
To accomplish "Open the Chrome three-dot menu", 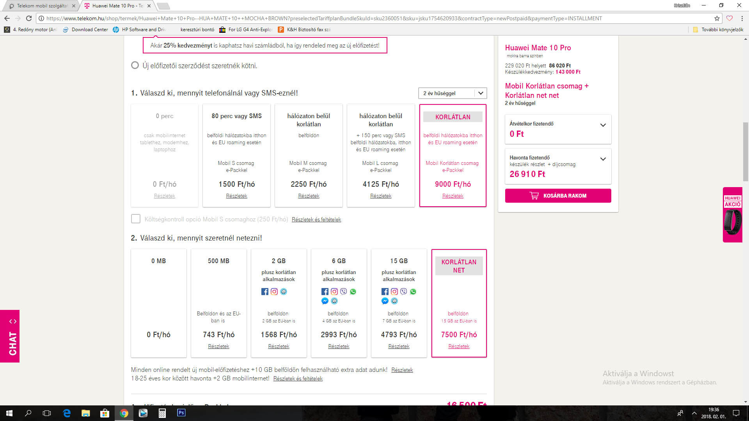I will pyautogui.click(x=742, y=18).
